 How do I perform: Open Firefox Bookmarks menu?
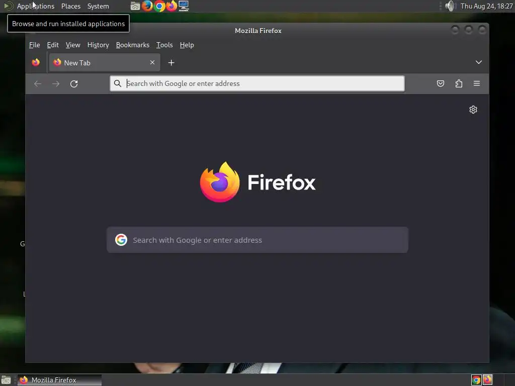tap(133, 45)
